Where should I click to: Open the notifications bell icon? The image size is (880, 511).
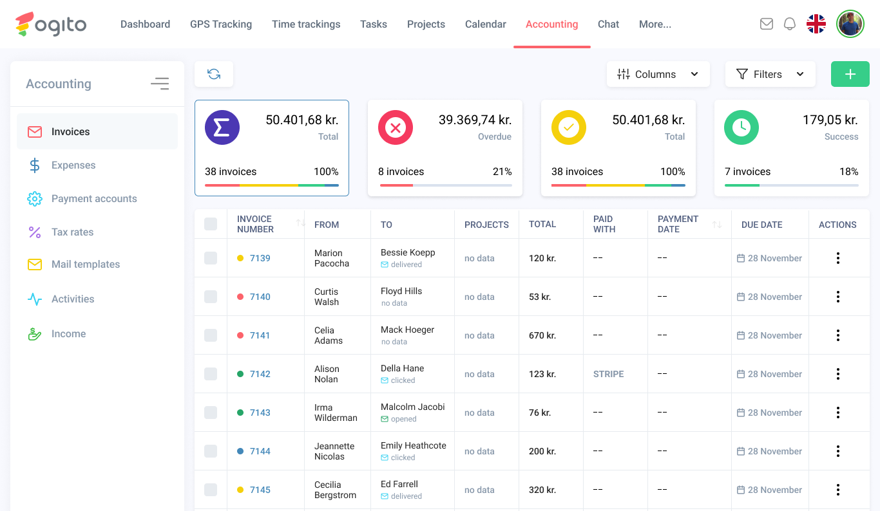[789, 24]
